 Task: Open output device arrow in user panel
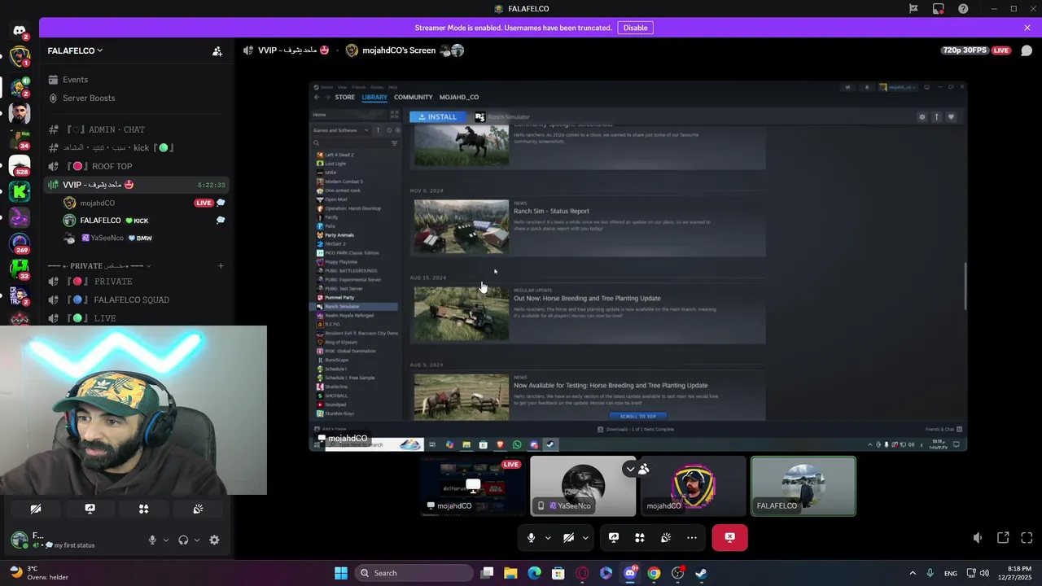tap(196, 540)
